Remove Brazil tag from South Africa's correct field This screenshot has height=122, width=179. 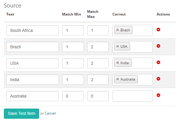[x=118, y=30]
